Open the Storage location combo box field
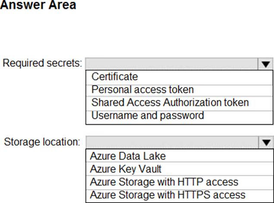 pyautogui.click(x=172, y=142)
